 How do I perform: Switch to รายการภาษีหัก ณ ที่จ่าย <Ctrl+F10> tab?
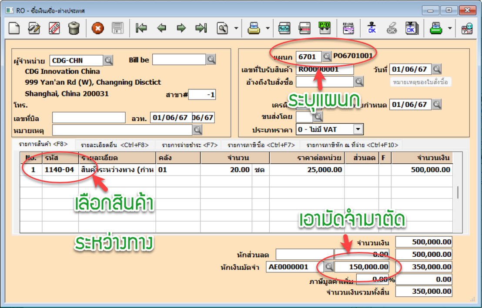pyautogui.click(x=352, y=145)
